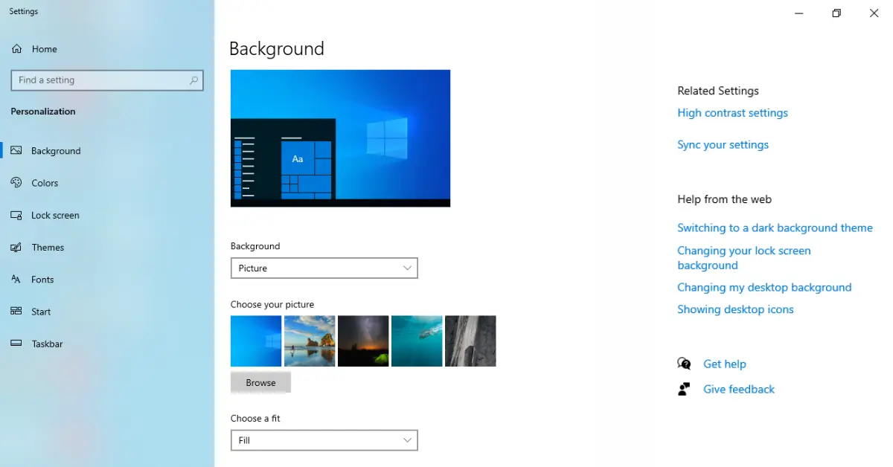Select the Background menu item
Image resolution: width=893 pixels, height=467 pixels.
click(x=56, y=151)
